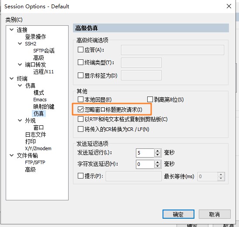Uncheck 忽略窗口标题更改请求(I)
Screen dimensions: 239x227
80,110
